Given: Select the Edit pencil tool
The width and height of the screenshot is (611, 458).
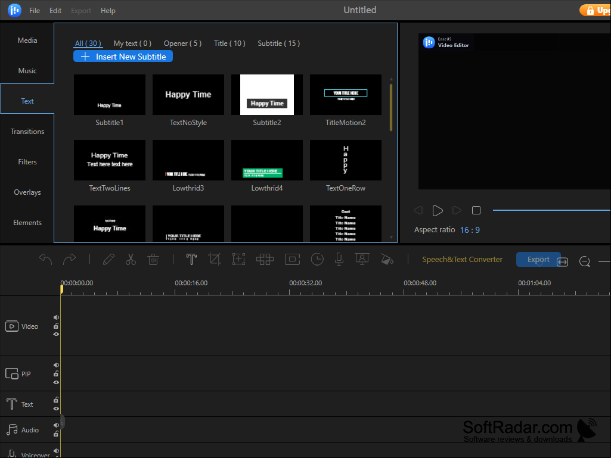Looking at the screenshot, I should point(108,260).
